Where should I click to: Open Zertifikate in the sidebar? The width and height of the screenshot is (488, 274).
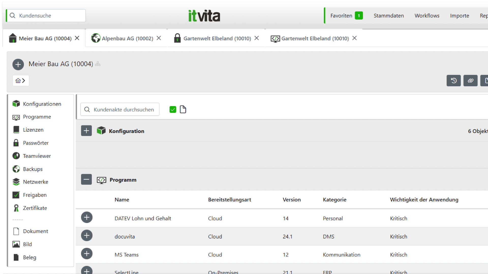(35, 208)
